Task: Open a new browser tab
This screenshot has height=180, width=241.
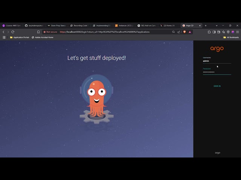Action: coord(206,25)
